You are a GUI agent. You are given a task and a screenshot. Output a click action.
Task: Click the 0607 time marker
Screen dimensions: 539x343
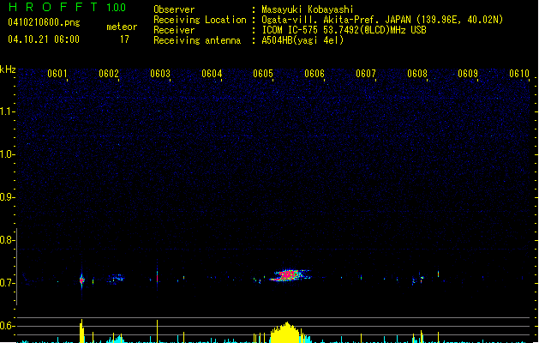(366, 74)
